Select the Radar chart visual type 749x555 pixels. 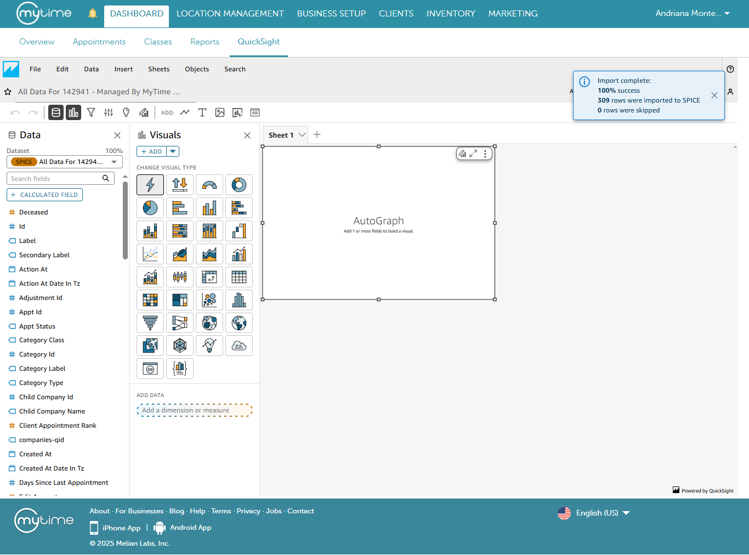tap(180, 346)
